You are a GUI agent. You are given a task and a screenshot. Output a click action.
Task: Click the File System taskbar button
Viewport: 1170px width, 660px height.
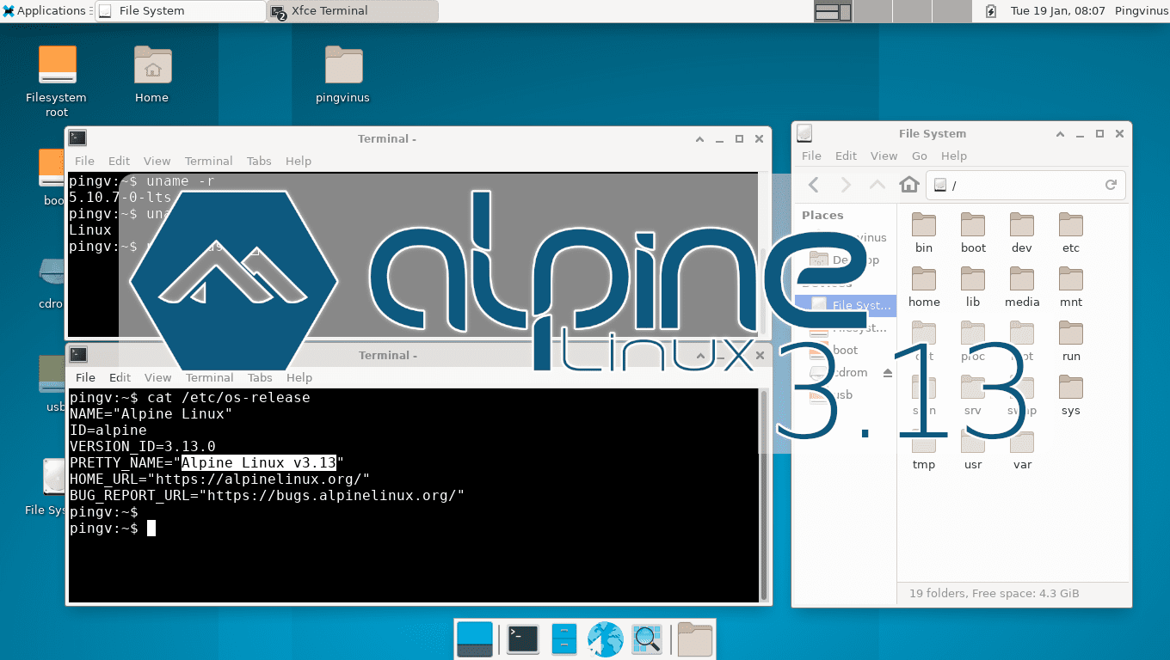click(x=181, y=11)
